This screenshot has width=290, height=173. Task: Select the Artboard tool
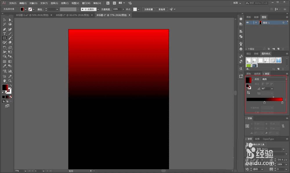4,76
